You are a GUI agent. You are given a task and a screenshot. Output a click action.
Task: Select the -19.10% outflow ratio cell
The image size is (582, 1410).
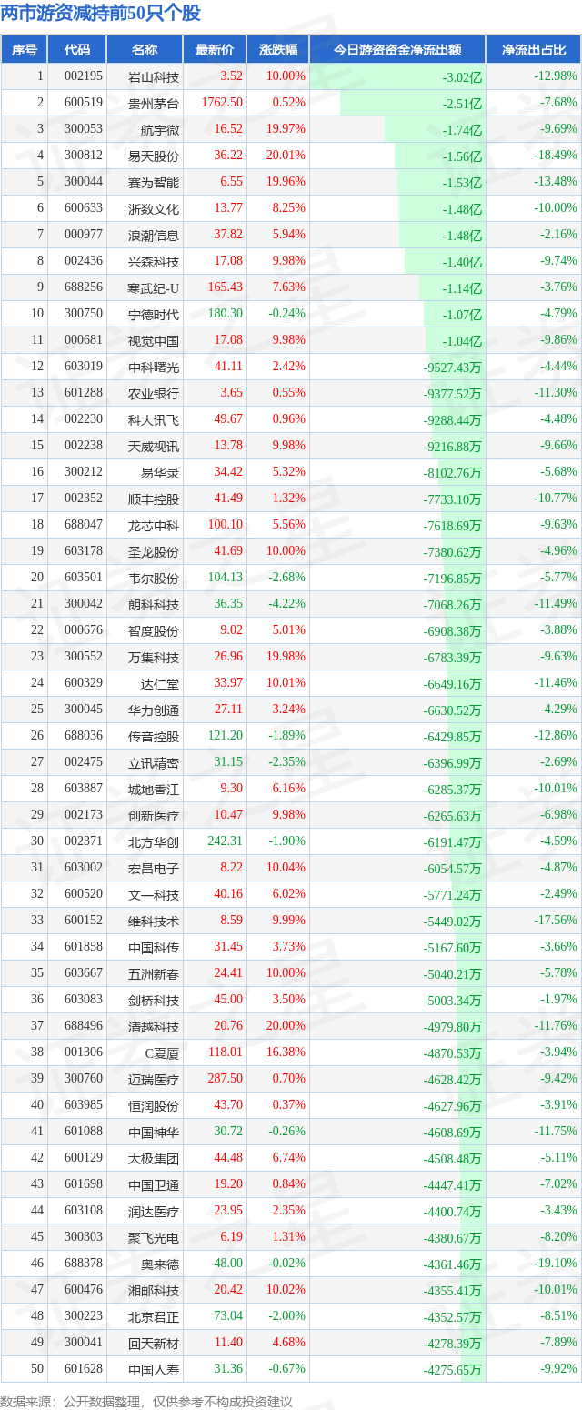(555, 1264)
